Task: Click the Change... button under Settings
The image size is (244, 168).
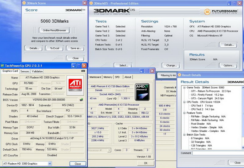Action: [171, 65]
